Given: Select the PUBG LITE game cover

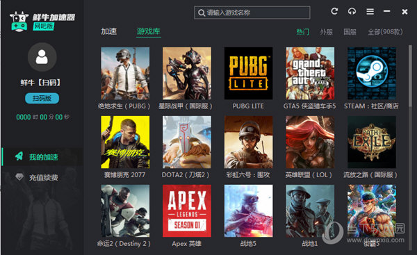Looking at the screenshot, I should tap(248, 74).
